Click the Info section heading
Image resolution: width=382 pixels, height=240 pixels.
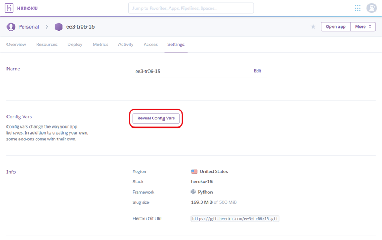(x=11, y=172)
